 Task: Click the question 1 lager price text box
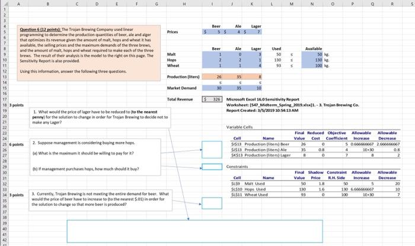pyautogui.click(x=100, y=118)
